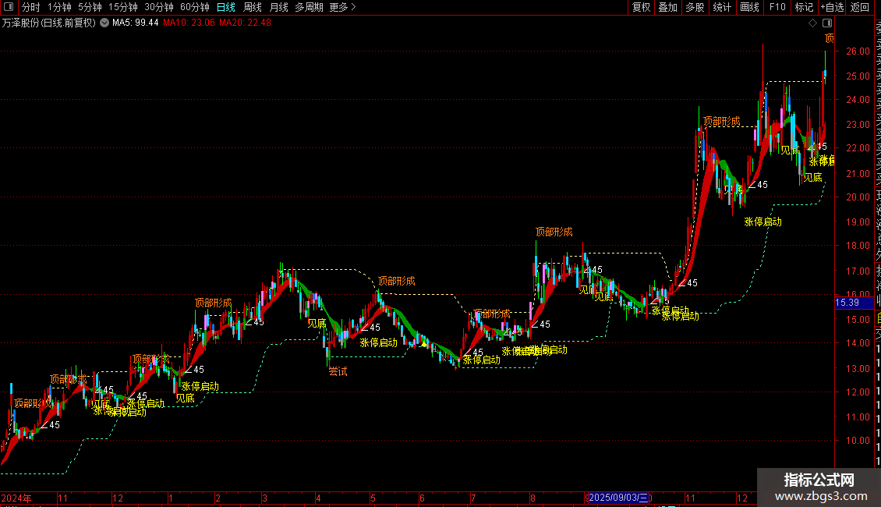Expand the 更多 periods menu
Viewport: 881px width, 507px height.
(342, 7)
